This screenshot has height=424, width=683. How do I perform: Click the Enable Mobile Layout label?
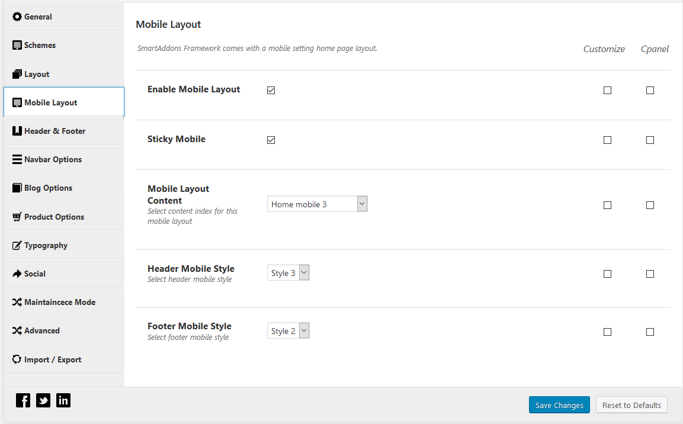coord(194,89)
